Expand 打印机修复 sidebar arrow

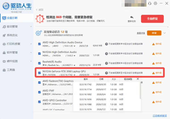pos(31,44)
